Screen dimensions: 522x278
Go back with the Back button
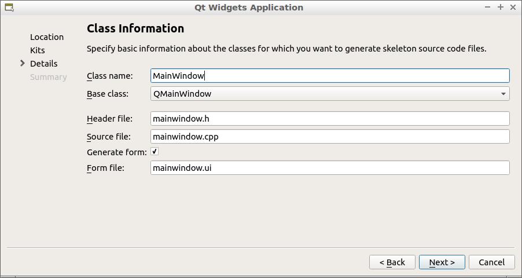(392, 262)
